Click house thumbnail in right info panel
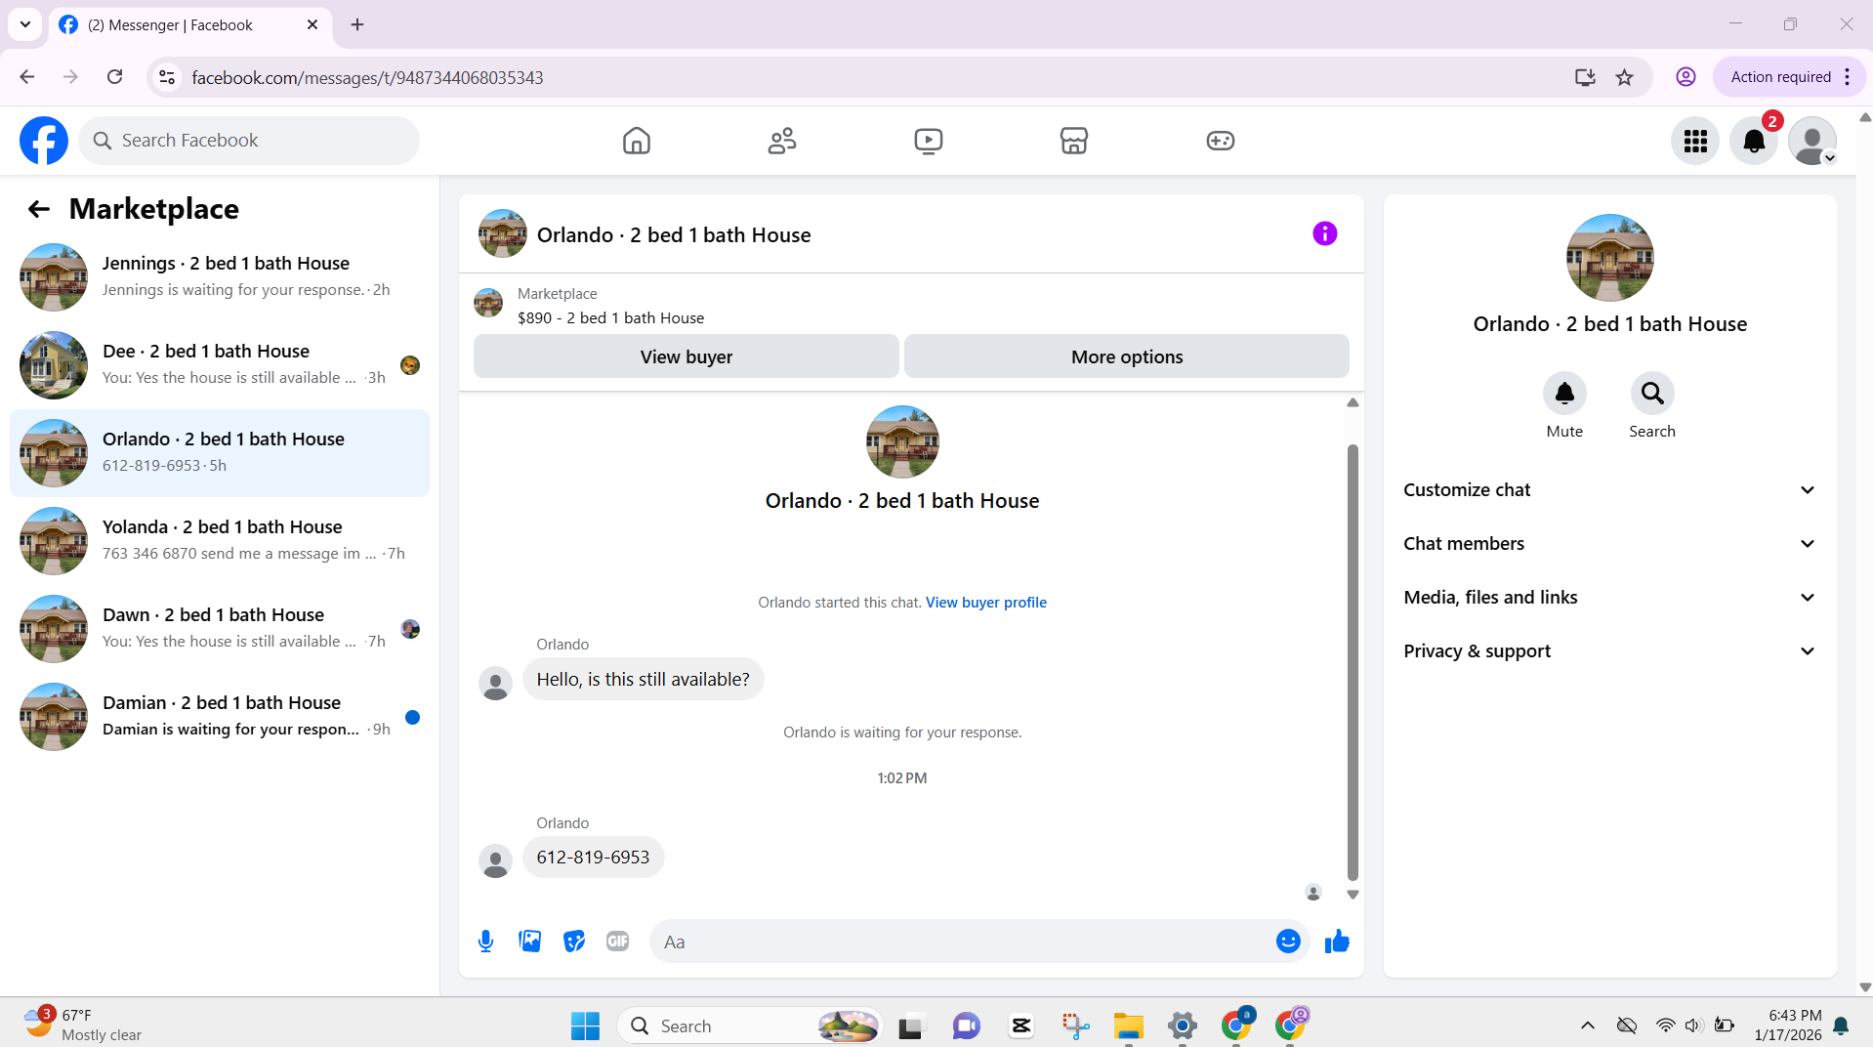Image resolution: width=1873 pixels, height=1047 pixels. pos(1609,258)
